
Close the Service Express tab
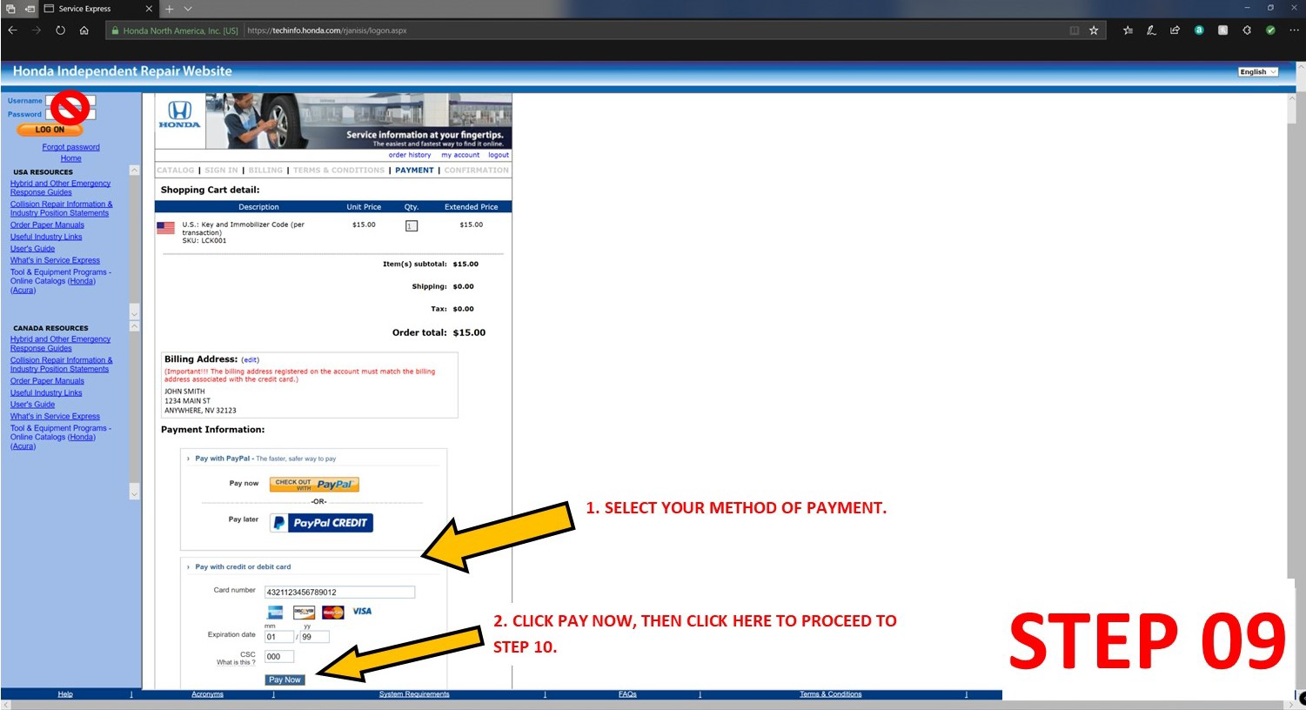pos(149,9)
